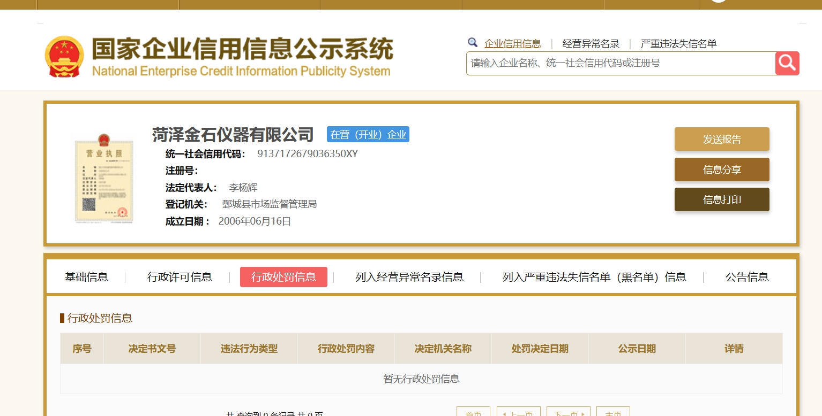This screenshot has width=822, height=416.
Task: Click the 决定机关名称 column header
Action: 443,349
